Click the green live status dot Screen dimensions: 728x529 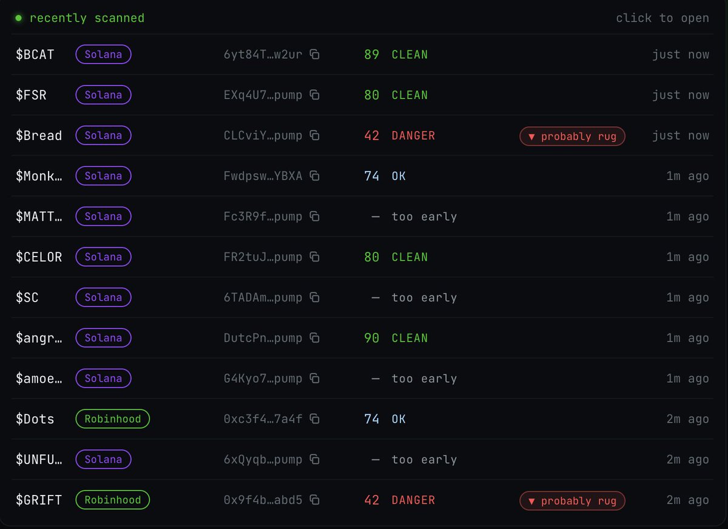[19, 18]
